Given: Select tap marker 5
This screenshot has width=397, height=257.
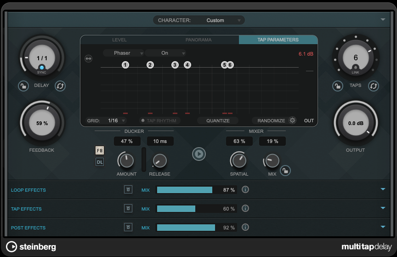Looking at the screenshot, I should tap(224, 65).
